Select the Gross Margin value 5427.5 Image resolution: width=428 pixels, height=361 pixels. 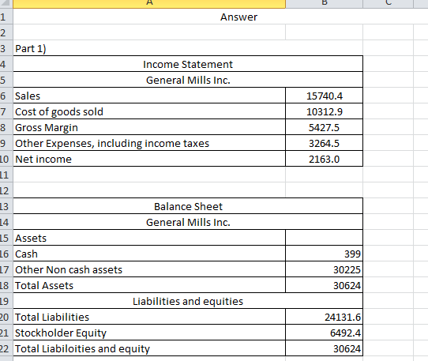324,127
